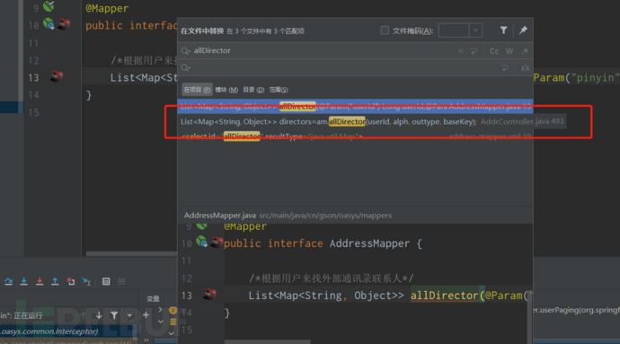Select the address-mapper.xml select id result
Viewport: 620px width, 344px height.
(x=355, y=137)
